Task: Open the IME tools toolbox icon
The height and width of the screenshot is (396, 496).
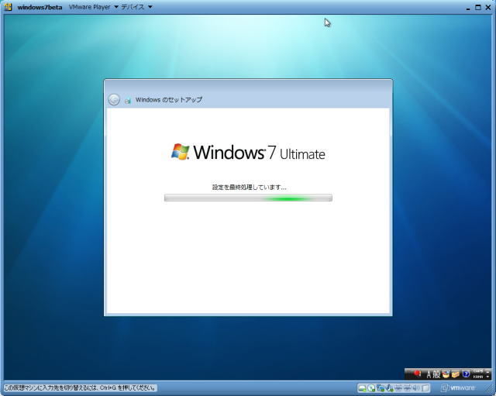Action: (x=455, y=374)
